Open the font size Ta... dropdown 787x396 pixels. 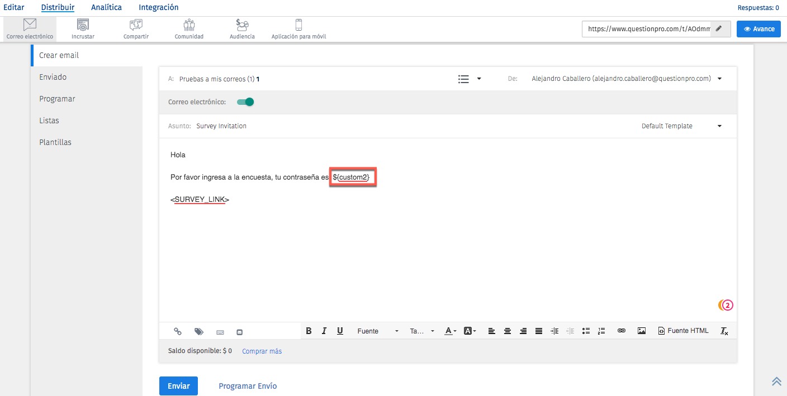422,331
